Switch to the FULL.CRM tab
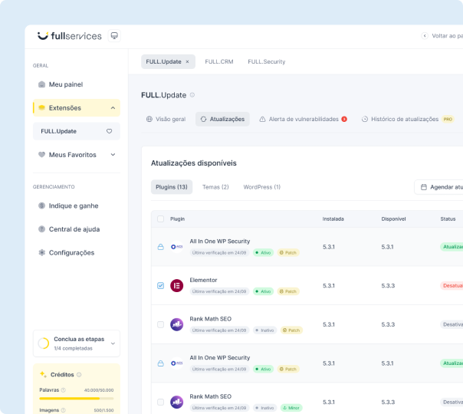The image size is (463, 414). [218, 61]
